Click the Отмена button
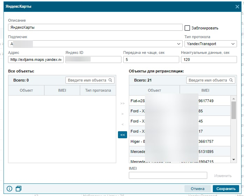244x196 pixels. (197, 189)
